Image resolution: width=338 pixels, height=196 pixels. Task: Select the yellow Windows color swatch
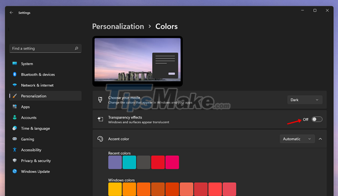[115, 189]
